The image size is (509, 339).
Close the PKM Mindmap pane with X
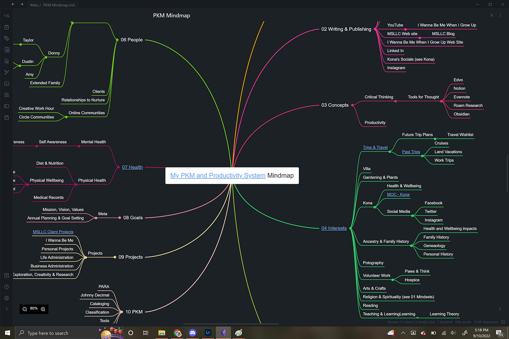coord(492,15)
